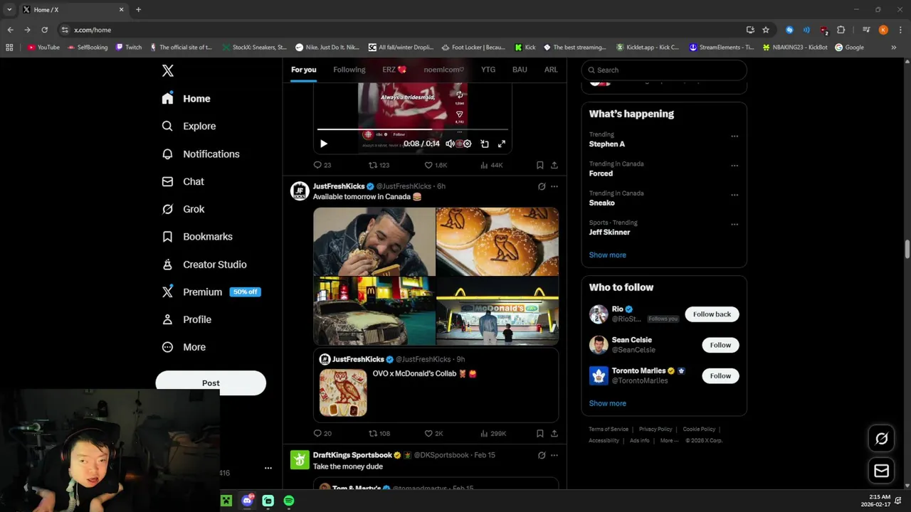Viewport: 911px width, 512px height.
Task: Open Creator Studio
Action: (204, 265)
